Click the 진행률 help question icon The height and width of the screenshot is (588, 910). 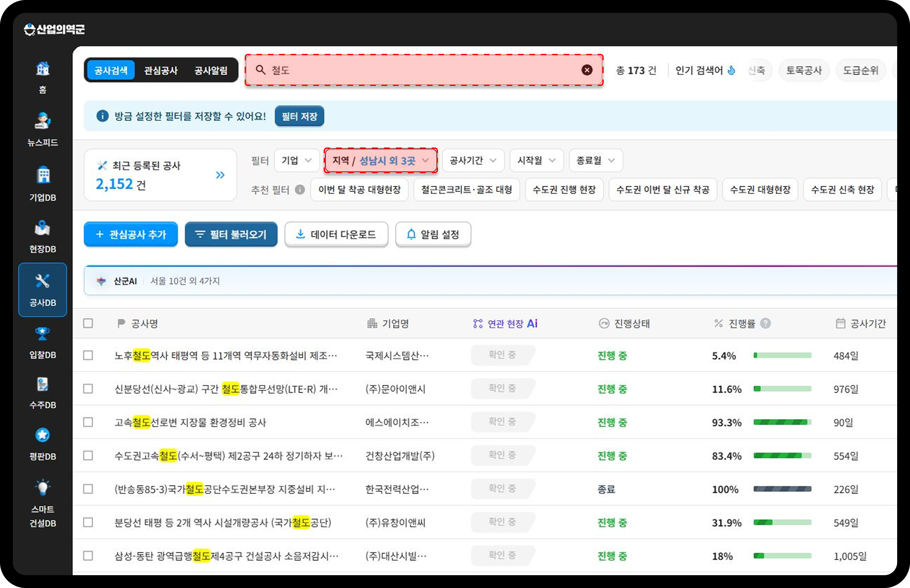point(766,323)
